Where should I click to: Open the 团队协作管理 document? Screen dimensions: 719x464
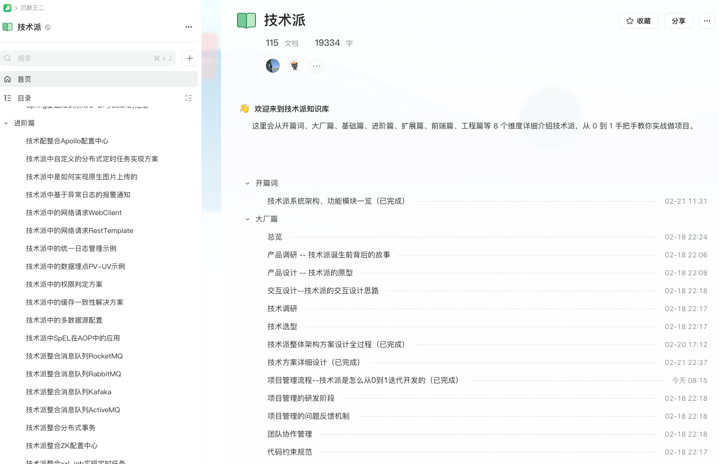(290, 434)
